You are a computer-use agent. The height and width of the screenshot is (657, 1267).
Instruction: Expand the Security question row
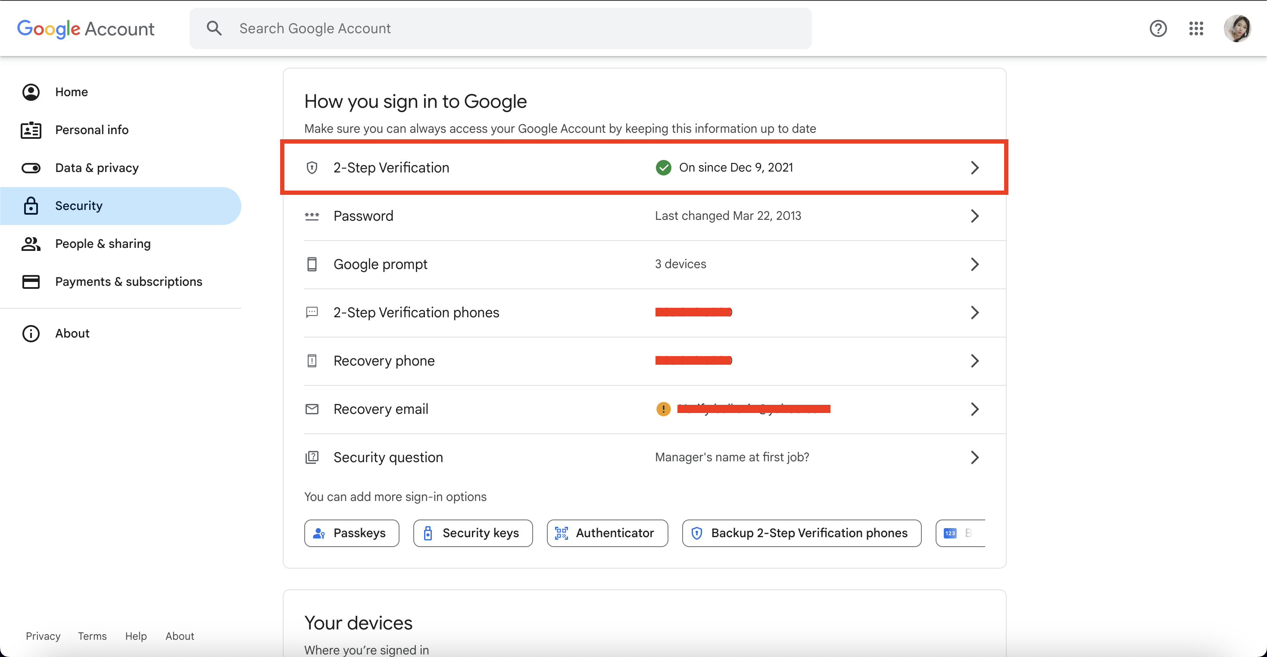pyautogui.click(x=975, y=457)
